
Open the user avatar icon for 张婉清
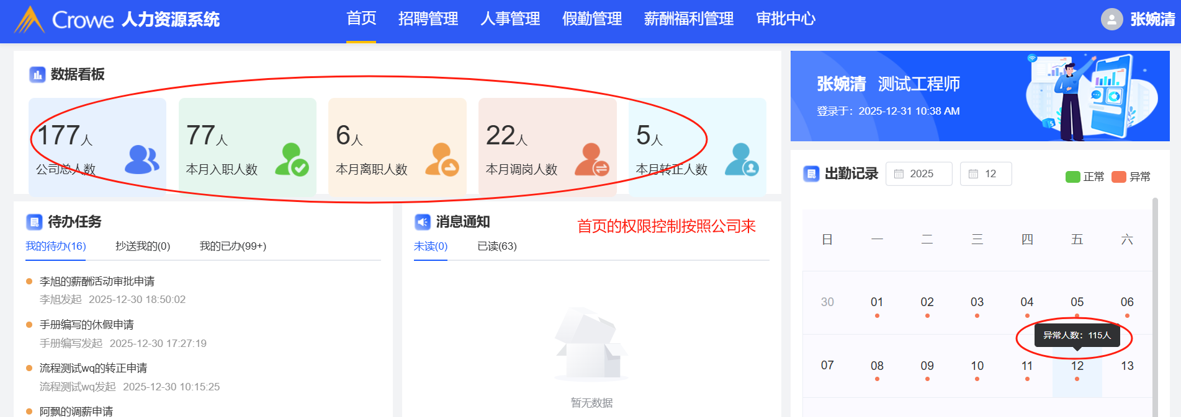click(1112, 19)
